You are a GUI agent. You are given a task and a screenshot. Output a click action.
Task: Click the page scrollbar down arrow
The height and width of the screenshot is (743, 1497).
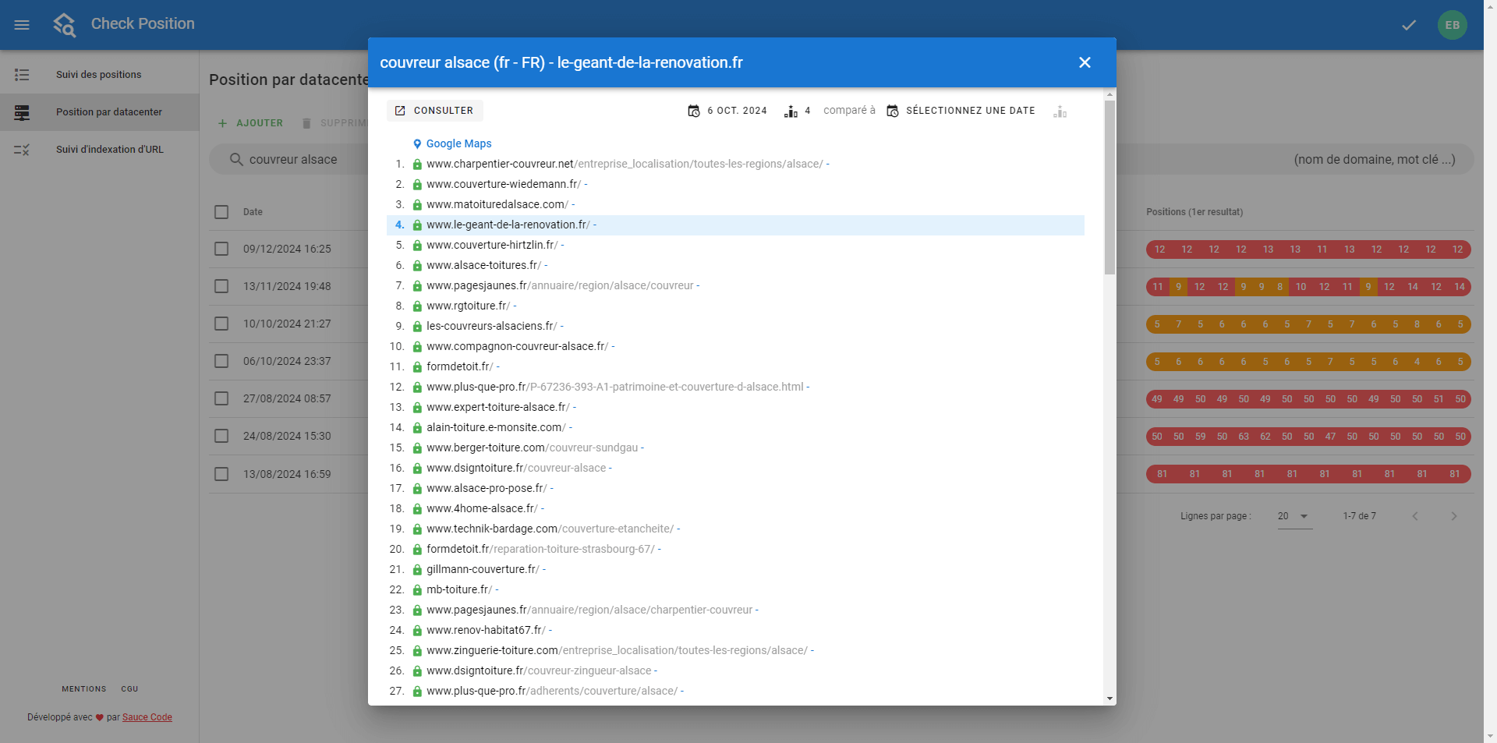point(1490,736)
